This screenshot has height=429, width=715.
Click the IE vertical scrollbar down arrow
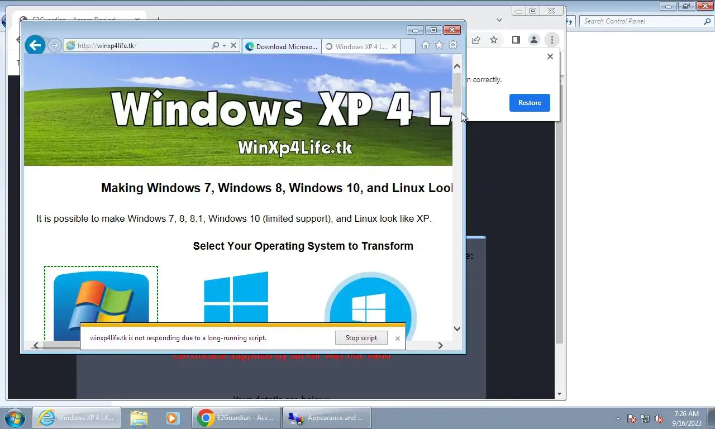pyautogui.click(x=457, y=328)
